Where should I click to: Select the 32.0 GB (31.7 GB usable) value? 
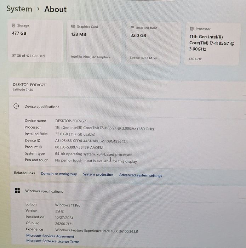[x=75, y=134]
